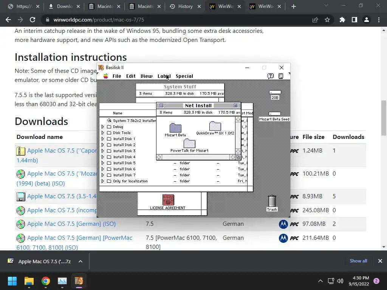
Task: Click the Net Install window zoom box
Action: (235, 106)
